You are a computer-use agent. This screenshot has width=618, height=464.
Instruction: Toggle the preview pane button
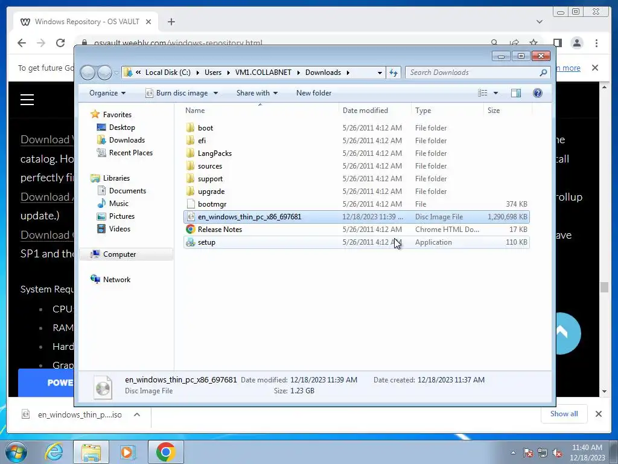[x=515, y=92]
